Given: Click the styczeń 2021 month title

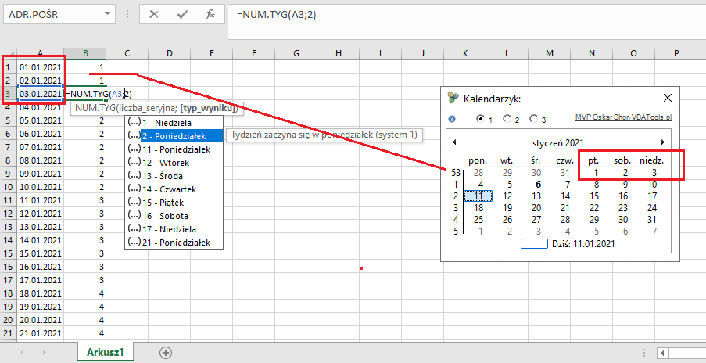Looking at the screenshot, I should tap(558, 143).
